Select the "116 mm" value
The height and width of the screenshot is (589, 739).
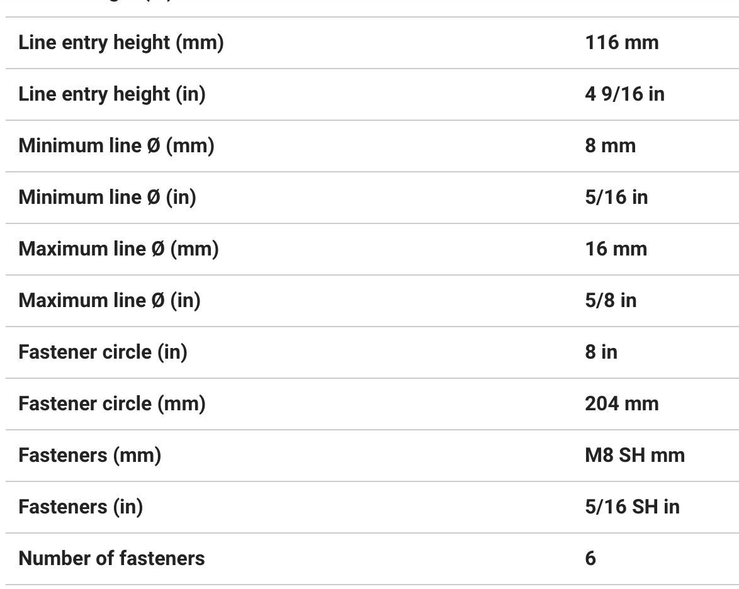click(x=621, y=43)
